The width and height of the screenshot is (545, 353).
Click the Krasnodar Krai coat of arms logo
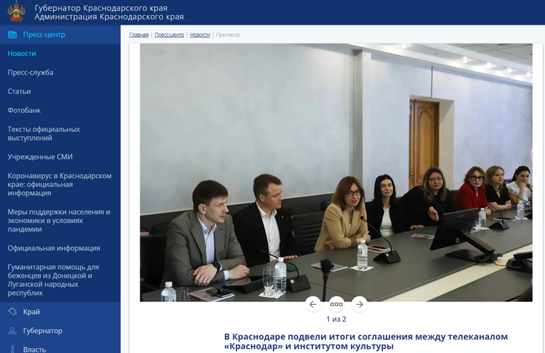coord(16,12)
